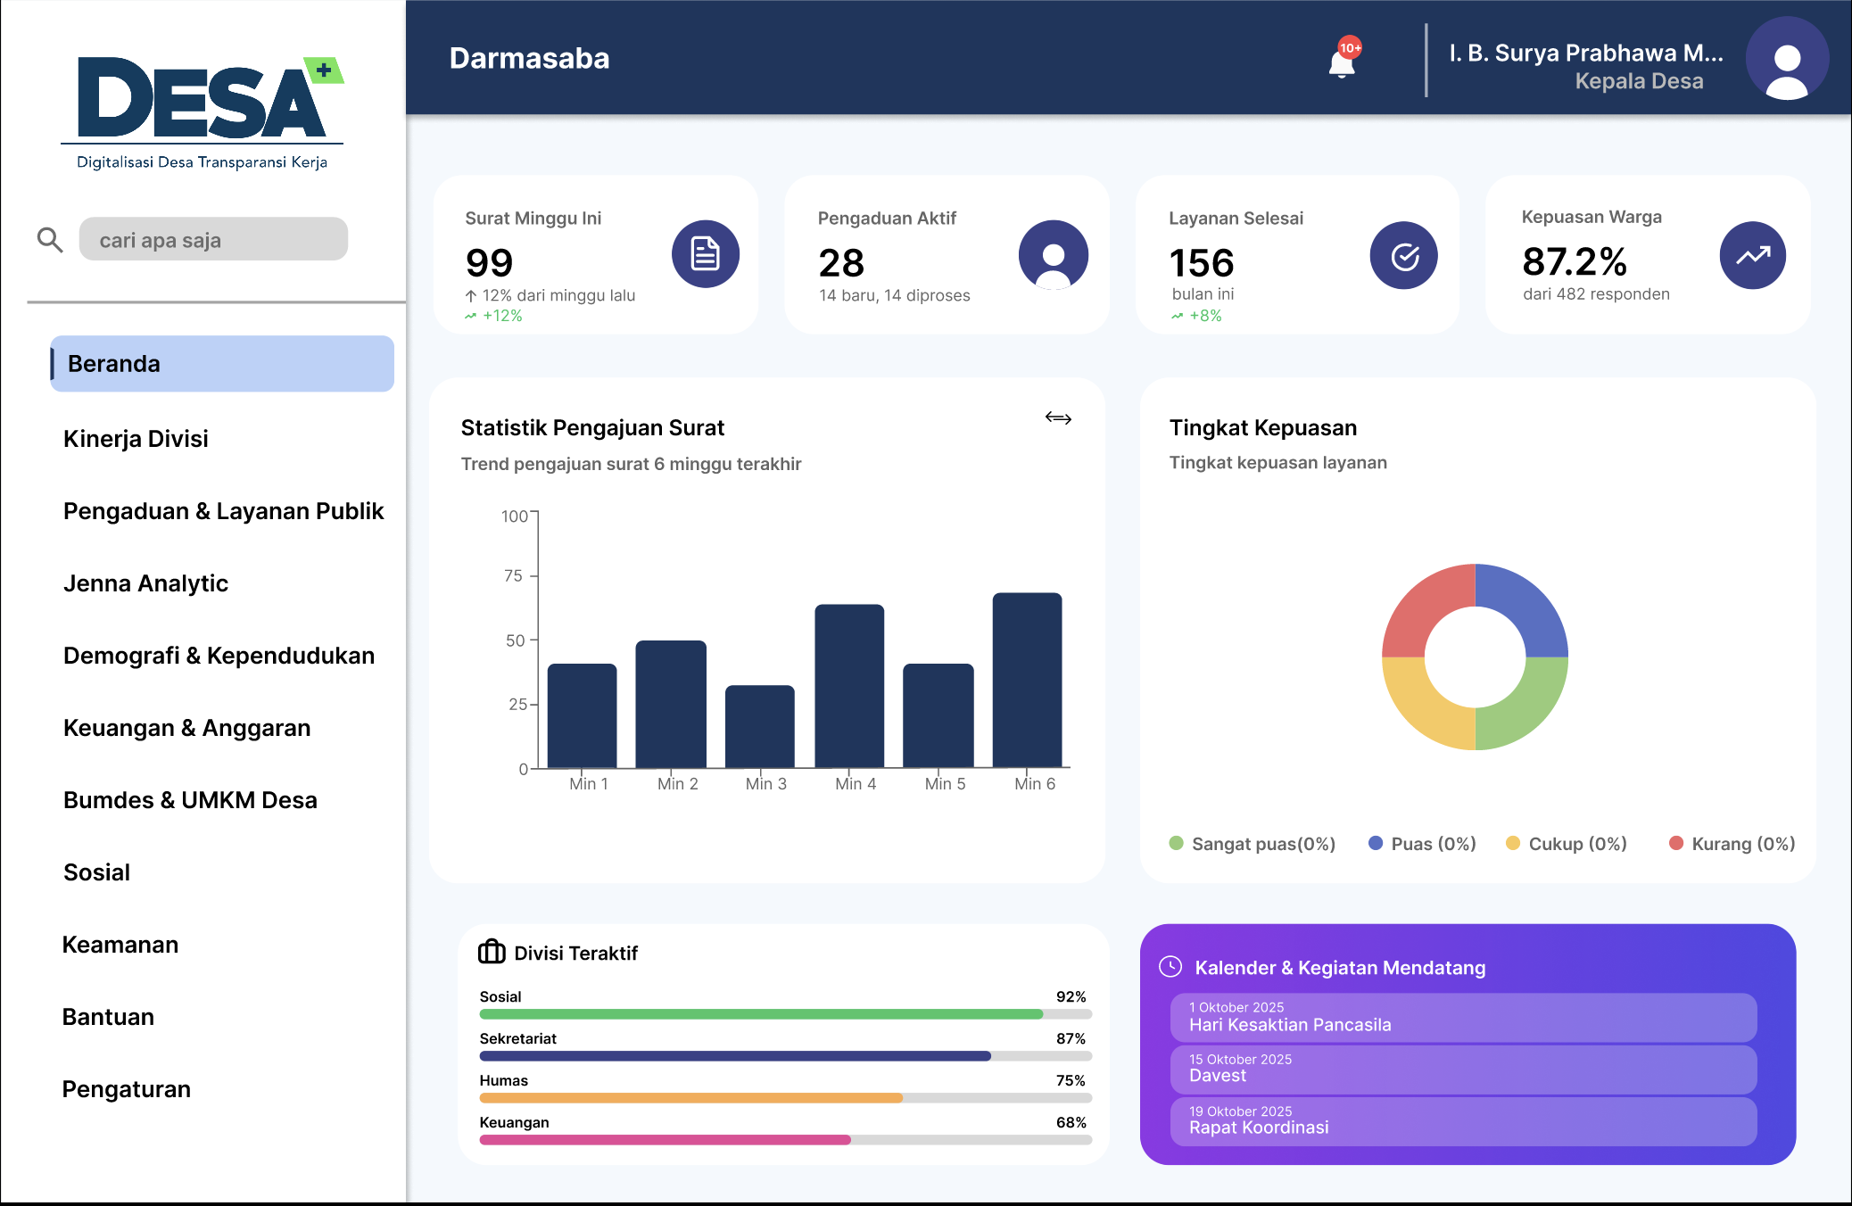Click the search magnifier icon
1852x1206 pixels.
pos(50,240)
